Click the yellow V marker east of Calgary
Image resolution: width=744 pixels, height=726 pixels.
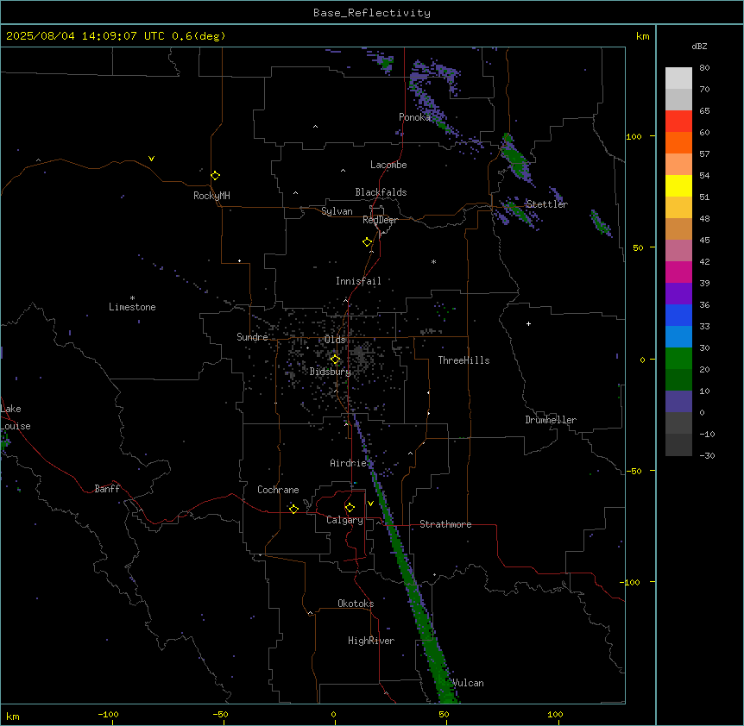370,504
